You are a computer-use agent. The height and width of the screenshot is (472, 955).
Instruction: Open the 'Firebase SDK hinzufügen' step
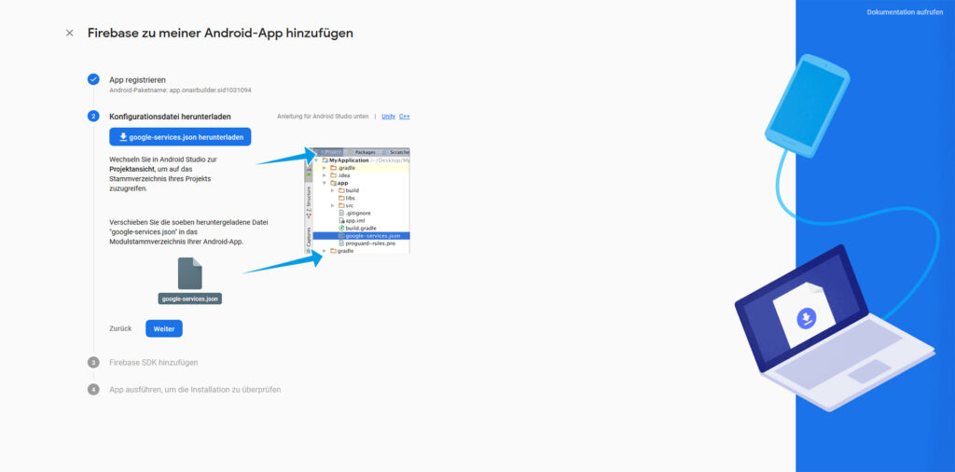[x=154, y=362]
